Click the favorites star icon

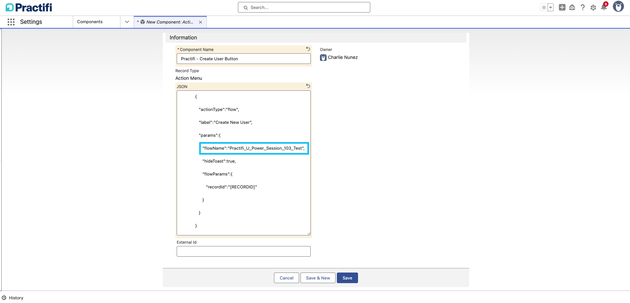point(544,8)
